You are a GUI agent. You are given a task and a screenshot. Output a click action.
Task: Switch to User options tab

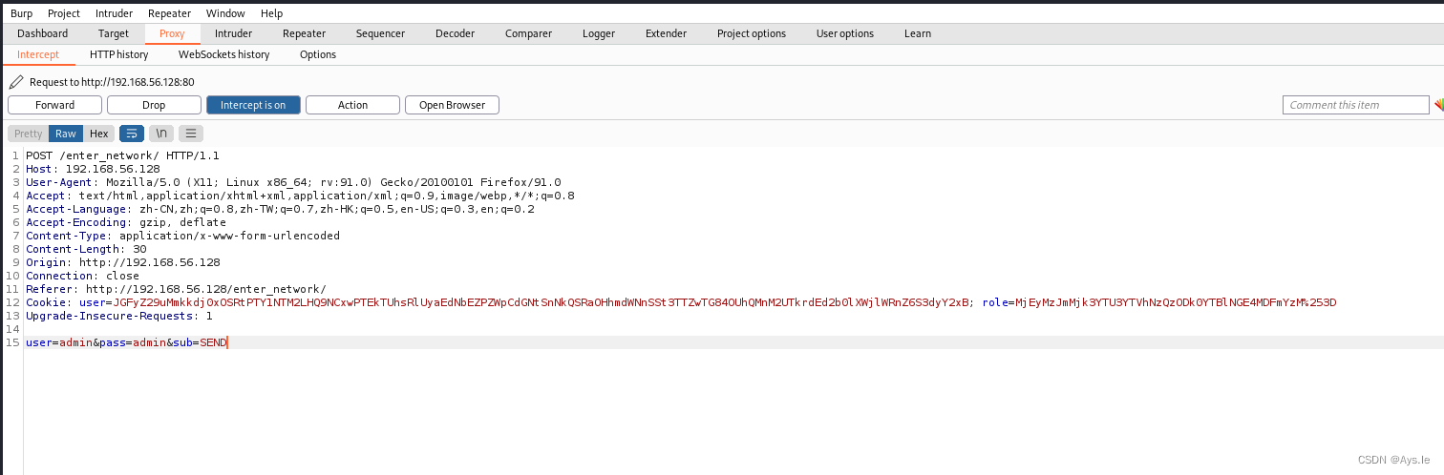[845, 33]
